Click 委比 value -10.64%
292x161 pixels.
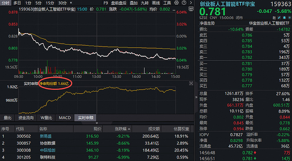(236, 29)
